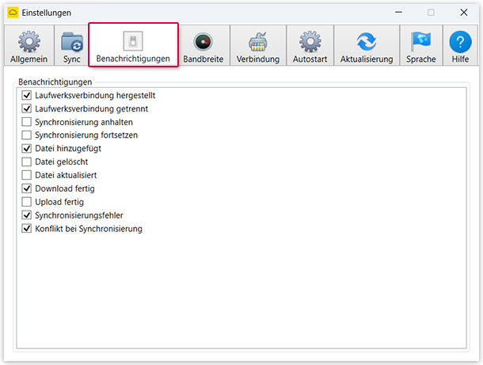Disable Datei hinzugefügt notification
Screen dimensions: 483x365
27,149
